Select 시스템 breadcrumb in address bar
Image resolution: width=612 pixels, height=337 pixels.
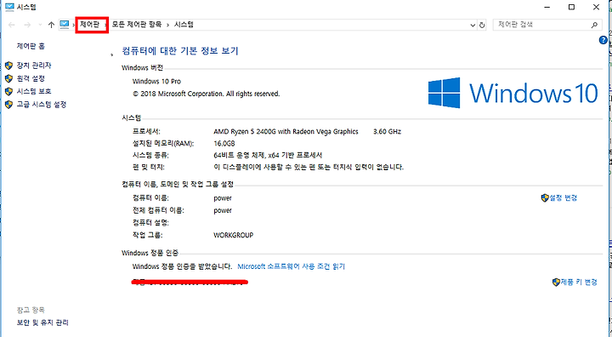tap(184, 25)
